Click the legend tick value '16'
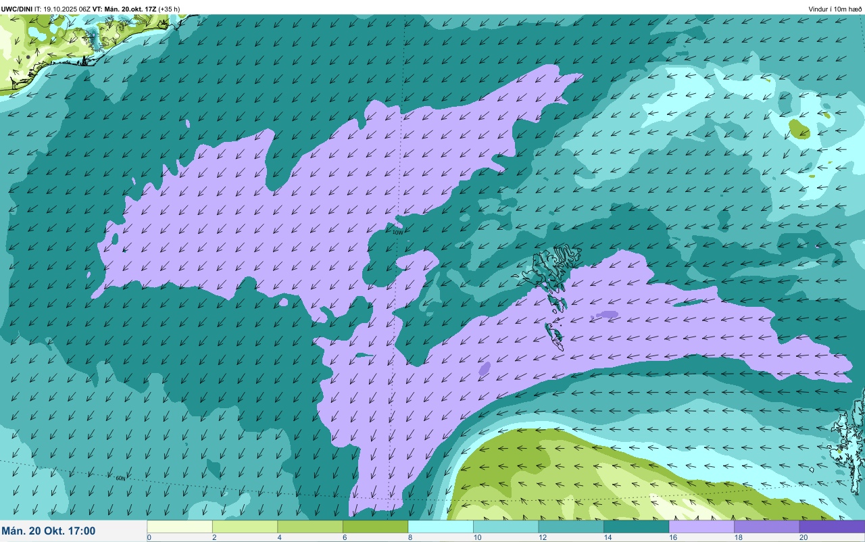865x542 pixels. [672, 537]
